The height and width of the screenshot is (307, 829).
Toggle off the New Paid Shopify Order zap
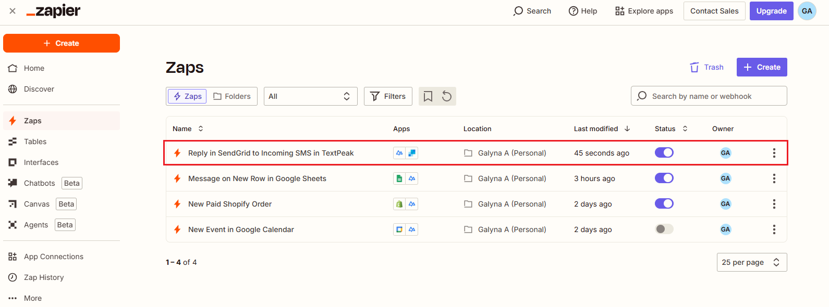click(664, 203)
